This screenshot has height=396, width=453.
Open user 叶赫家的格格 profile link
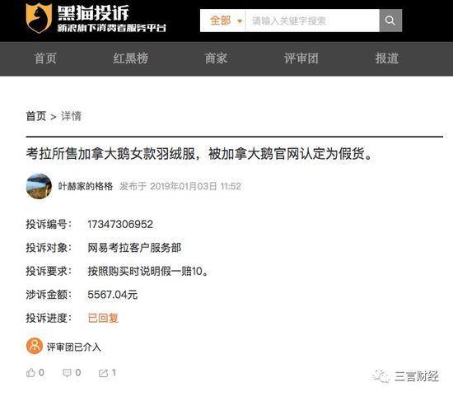click(x=86, y=186)
